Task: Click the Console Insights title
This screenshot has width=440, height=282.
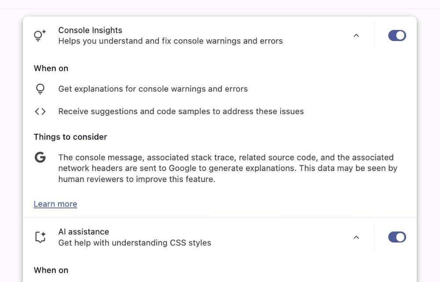Action: [x=90, y=30]
